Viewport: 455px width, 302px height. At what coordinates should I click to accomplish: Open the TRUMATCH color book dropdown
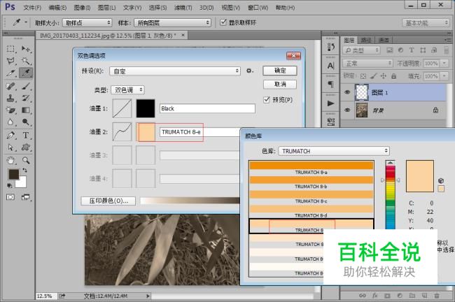(x=334, y=151)
